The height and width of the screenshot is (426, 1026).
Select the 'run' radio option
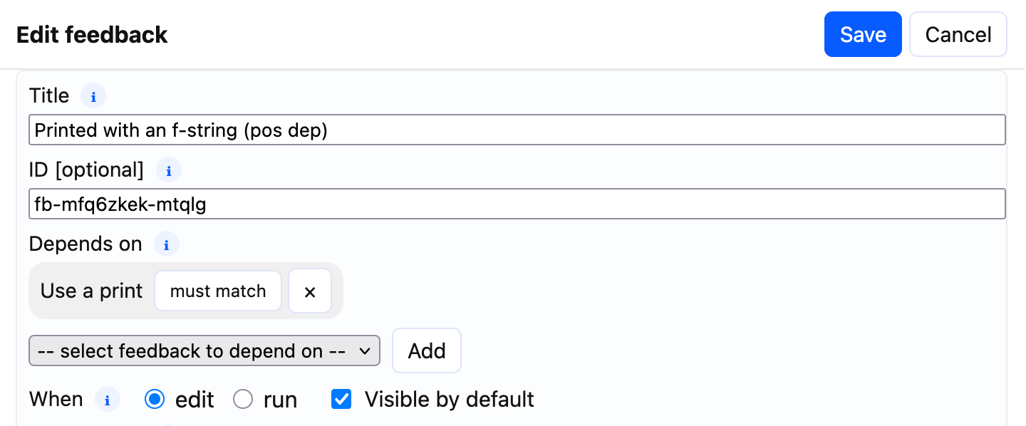tap(243, 400)
